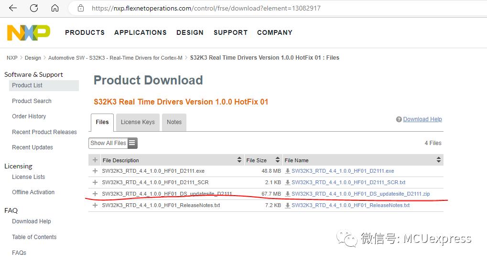Click the FAQ sidebar heading
The image size is (487, 261).
tap(11, 211)
